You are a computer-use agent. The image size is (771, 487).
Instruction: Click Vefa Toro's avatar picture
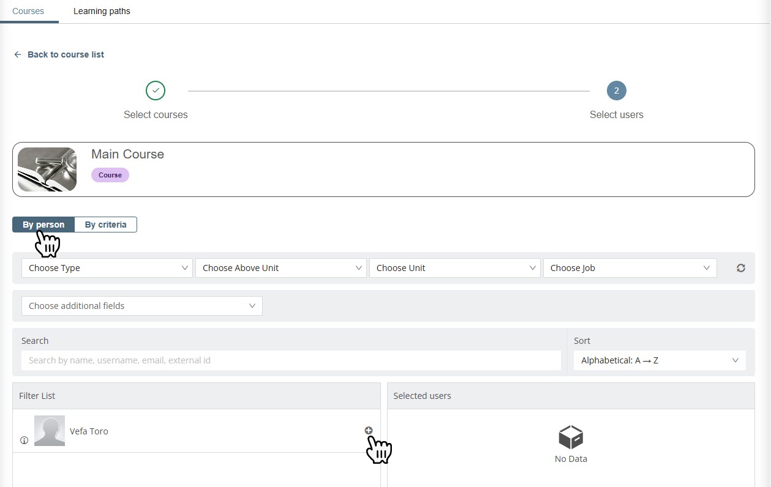point(50,431)
